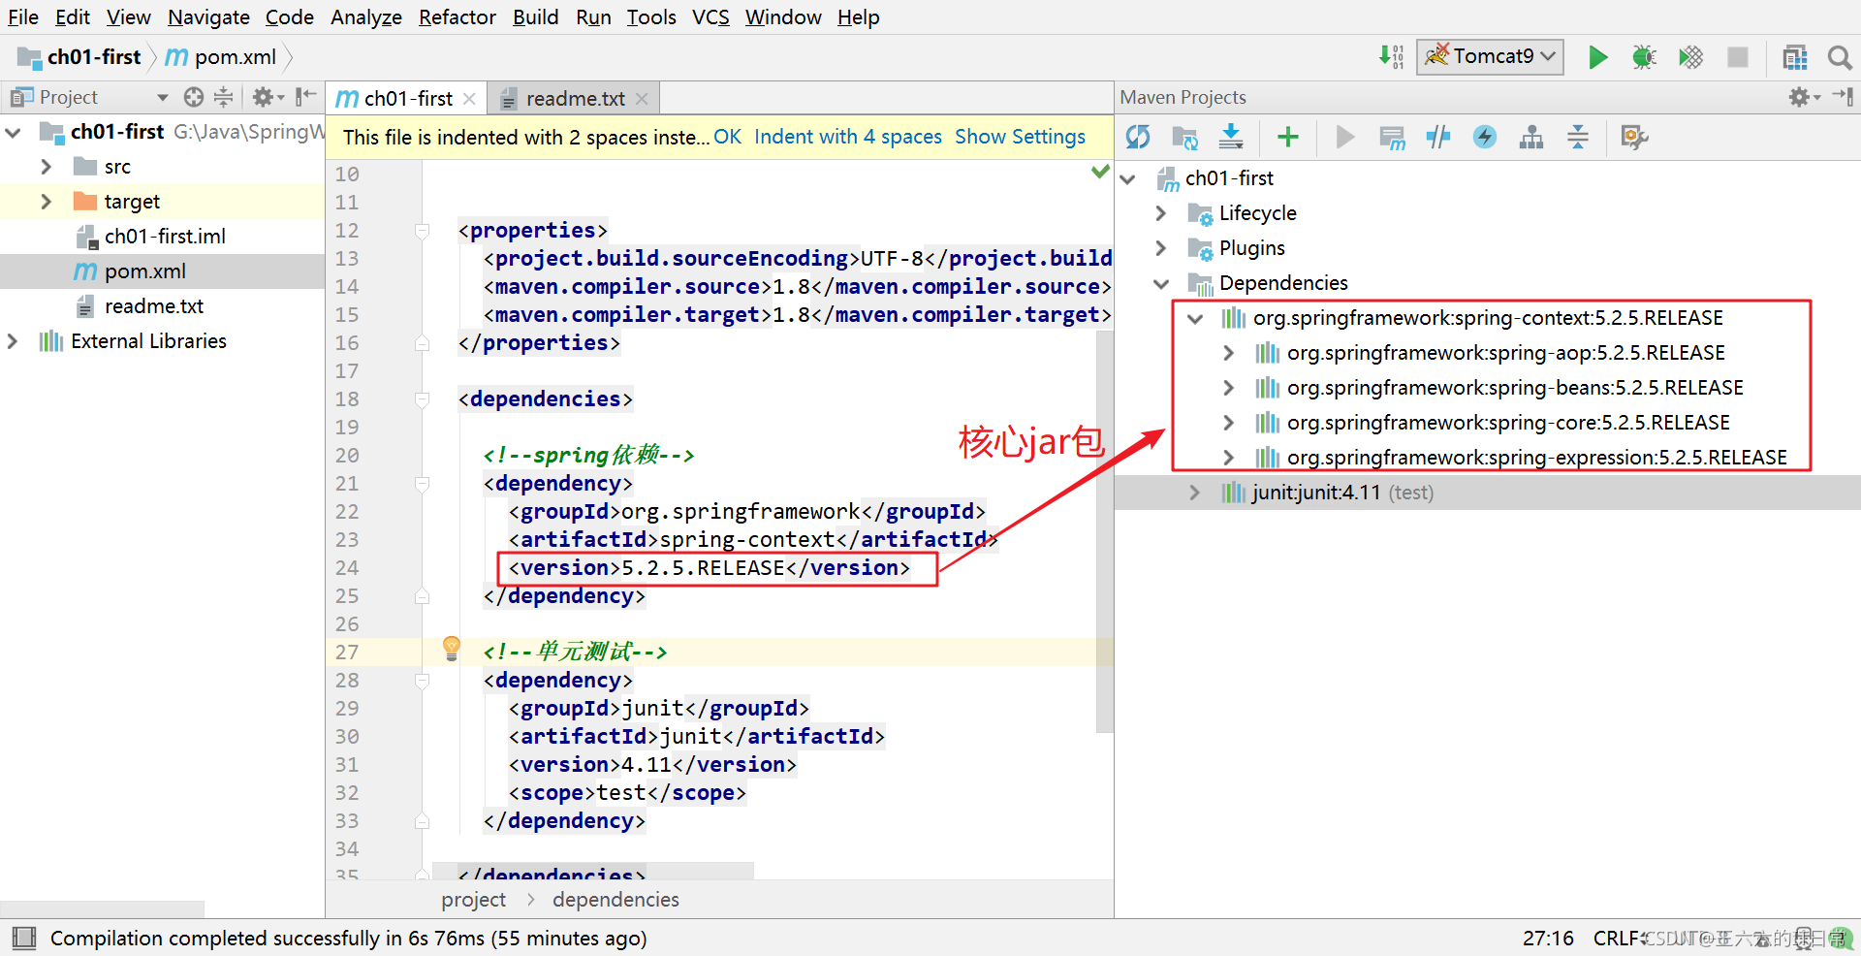Image resolution: width=1861 pixels, height=956 pixels.
Task: Click 'Indent with 4 spaces' link
Action: click(848, 137)
